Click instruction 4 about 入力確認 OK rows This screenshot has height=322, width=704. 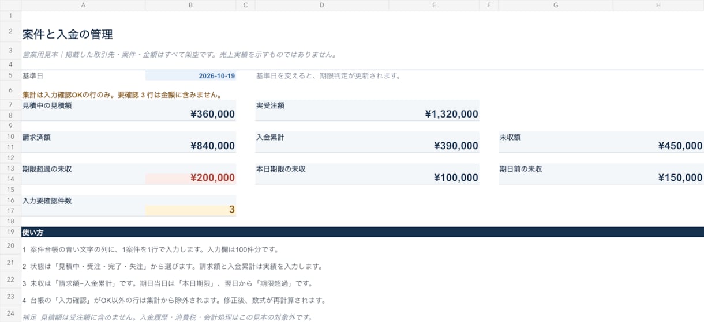tap(174, 300)
